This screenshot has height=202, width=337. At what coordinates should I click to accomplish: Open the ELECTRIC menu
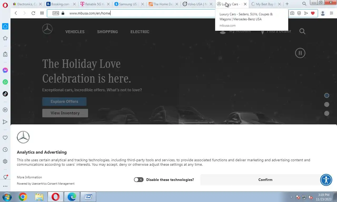140,32
